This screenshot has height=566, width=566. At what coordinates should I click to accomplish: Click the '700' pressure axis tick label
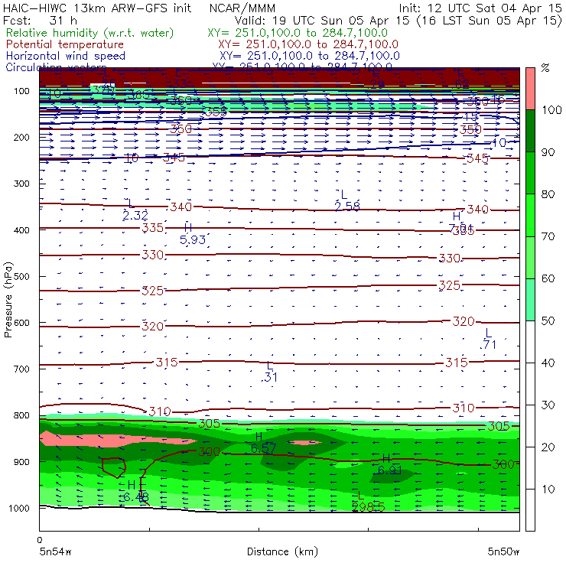tap(21, 369)
